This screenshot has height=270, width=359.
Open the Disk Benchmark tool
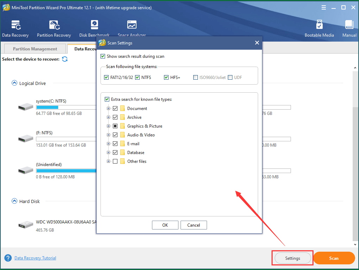coord(94,29)
